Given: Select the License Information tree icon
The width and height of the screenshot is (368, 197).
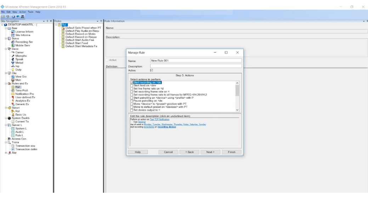Looking at the screenshot, I should click(13, 32).
